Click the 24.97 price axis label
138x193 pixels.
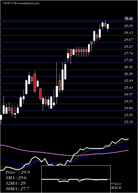[x=129, y=94]
